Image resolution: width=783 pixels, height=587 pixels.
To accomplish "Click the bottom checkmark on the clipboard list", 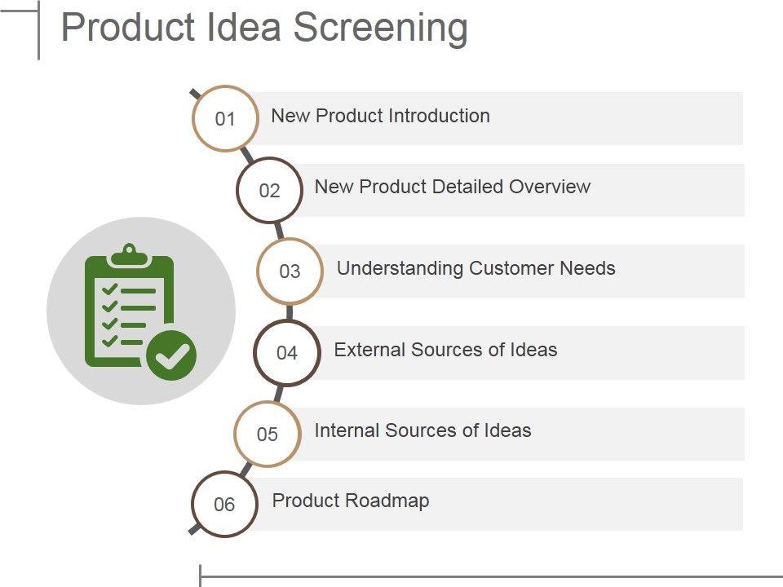I will coord(109,341).
